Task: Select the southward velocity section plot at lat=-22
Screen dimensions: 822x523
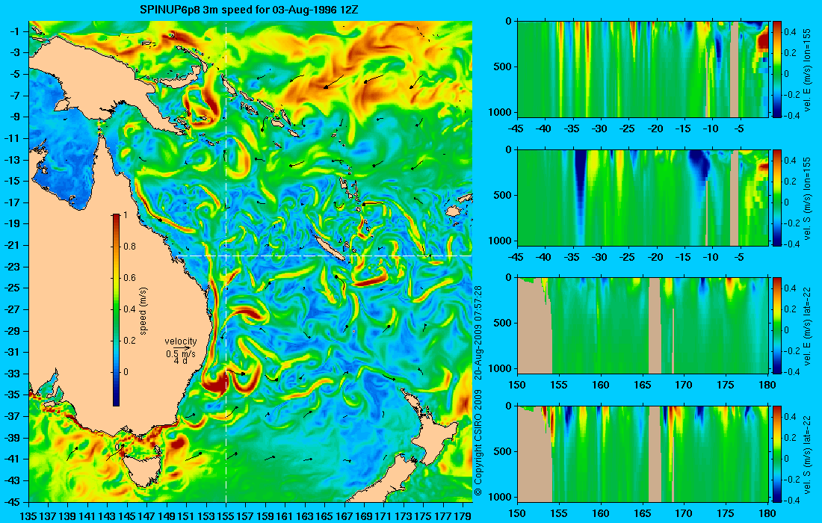Action: coord(643,454)
